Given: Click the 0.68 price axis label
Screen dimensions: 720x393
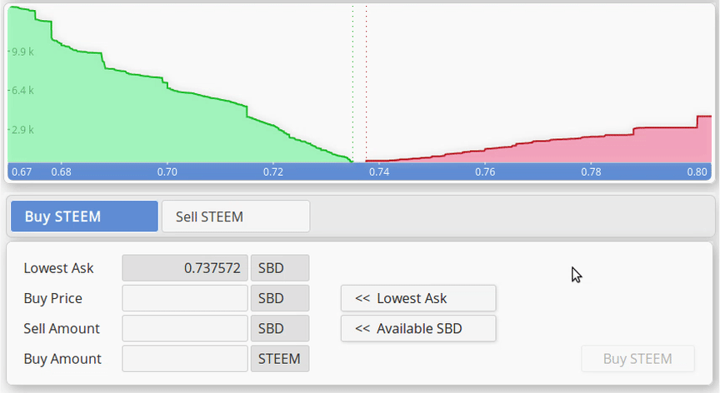Looking at the screenshot, I should coord(61,172).
